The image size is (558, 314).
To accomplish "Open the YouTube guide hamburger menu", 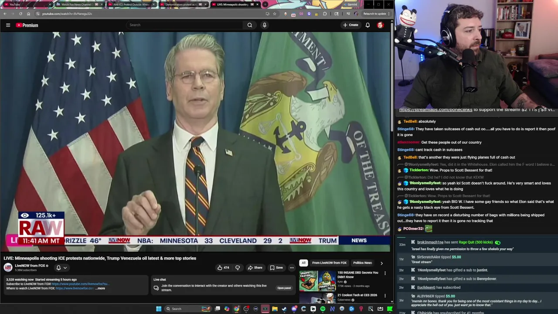I will click(8, 25).
